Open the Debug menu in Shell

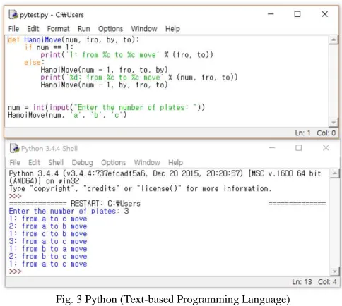pyautogui.click(x=82, y=163)
